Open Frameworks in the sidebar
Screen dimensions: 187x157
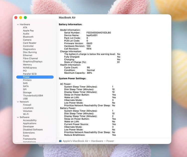(x=30, y=139)
